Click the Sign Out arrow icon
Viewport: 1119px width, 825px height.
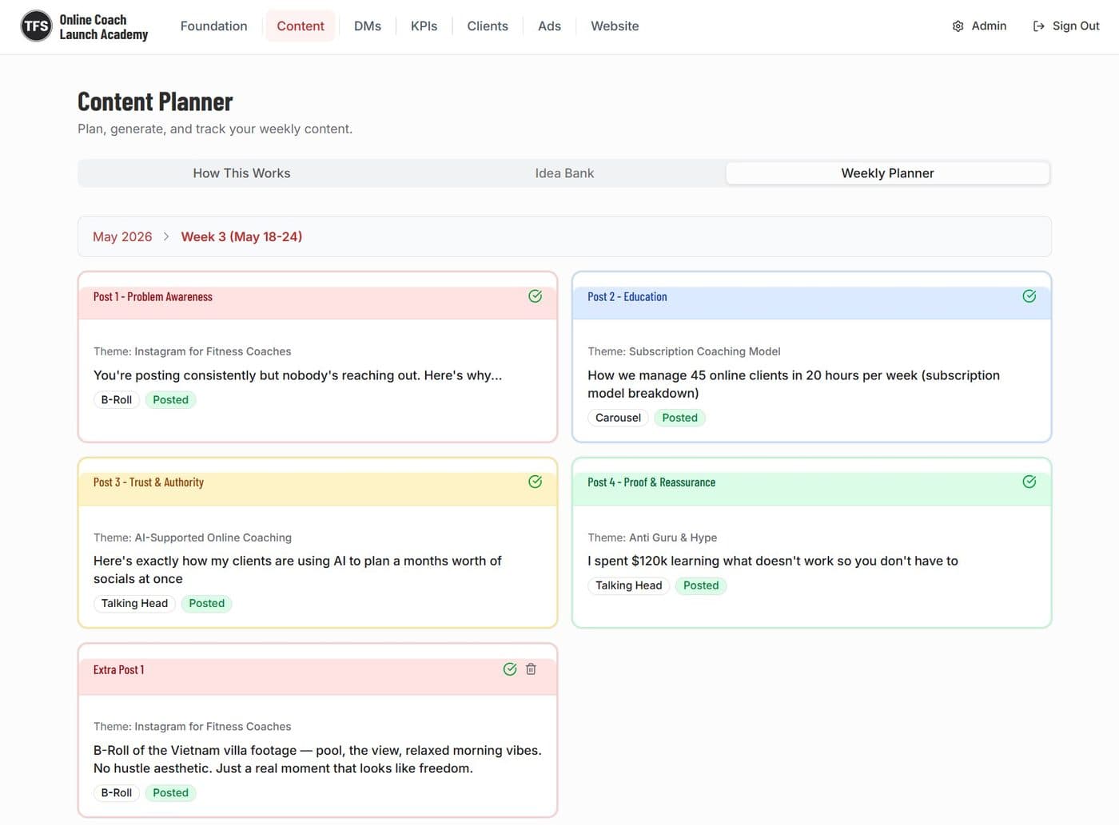[1038, 26]
